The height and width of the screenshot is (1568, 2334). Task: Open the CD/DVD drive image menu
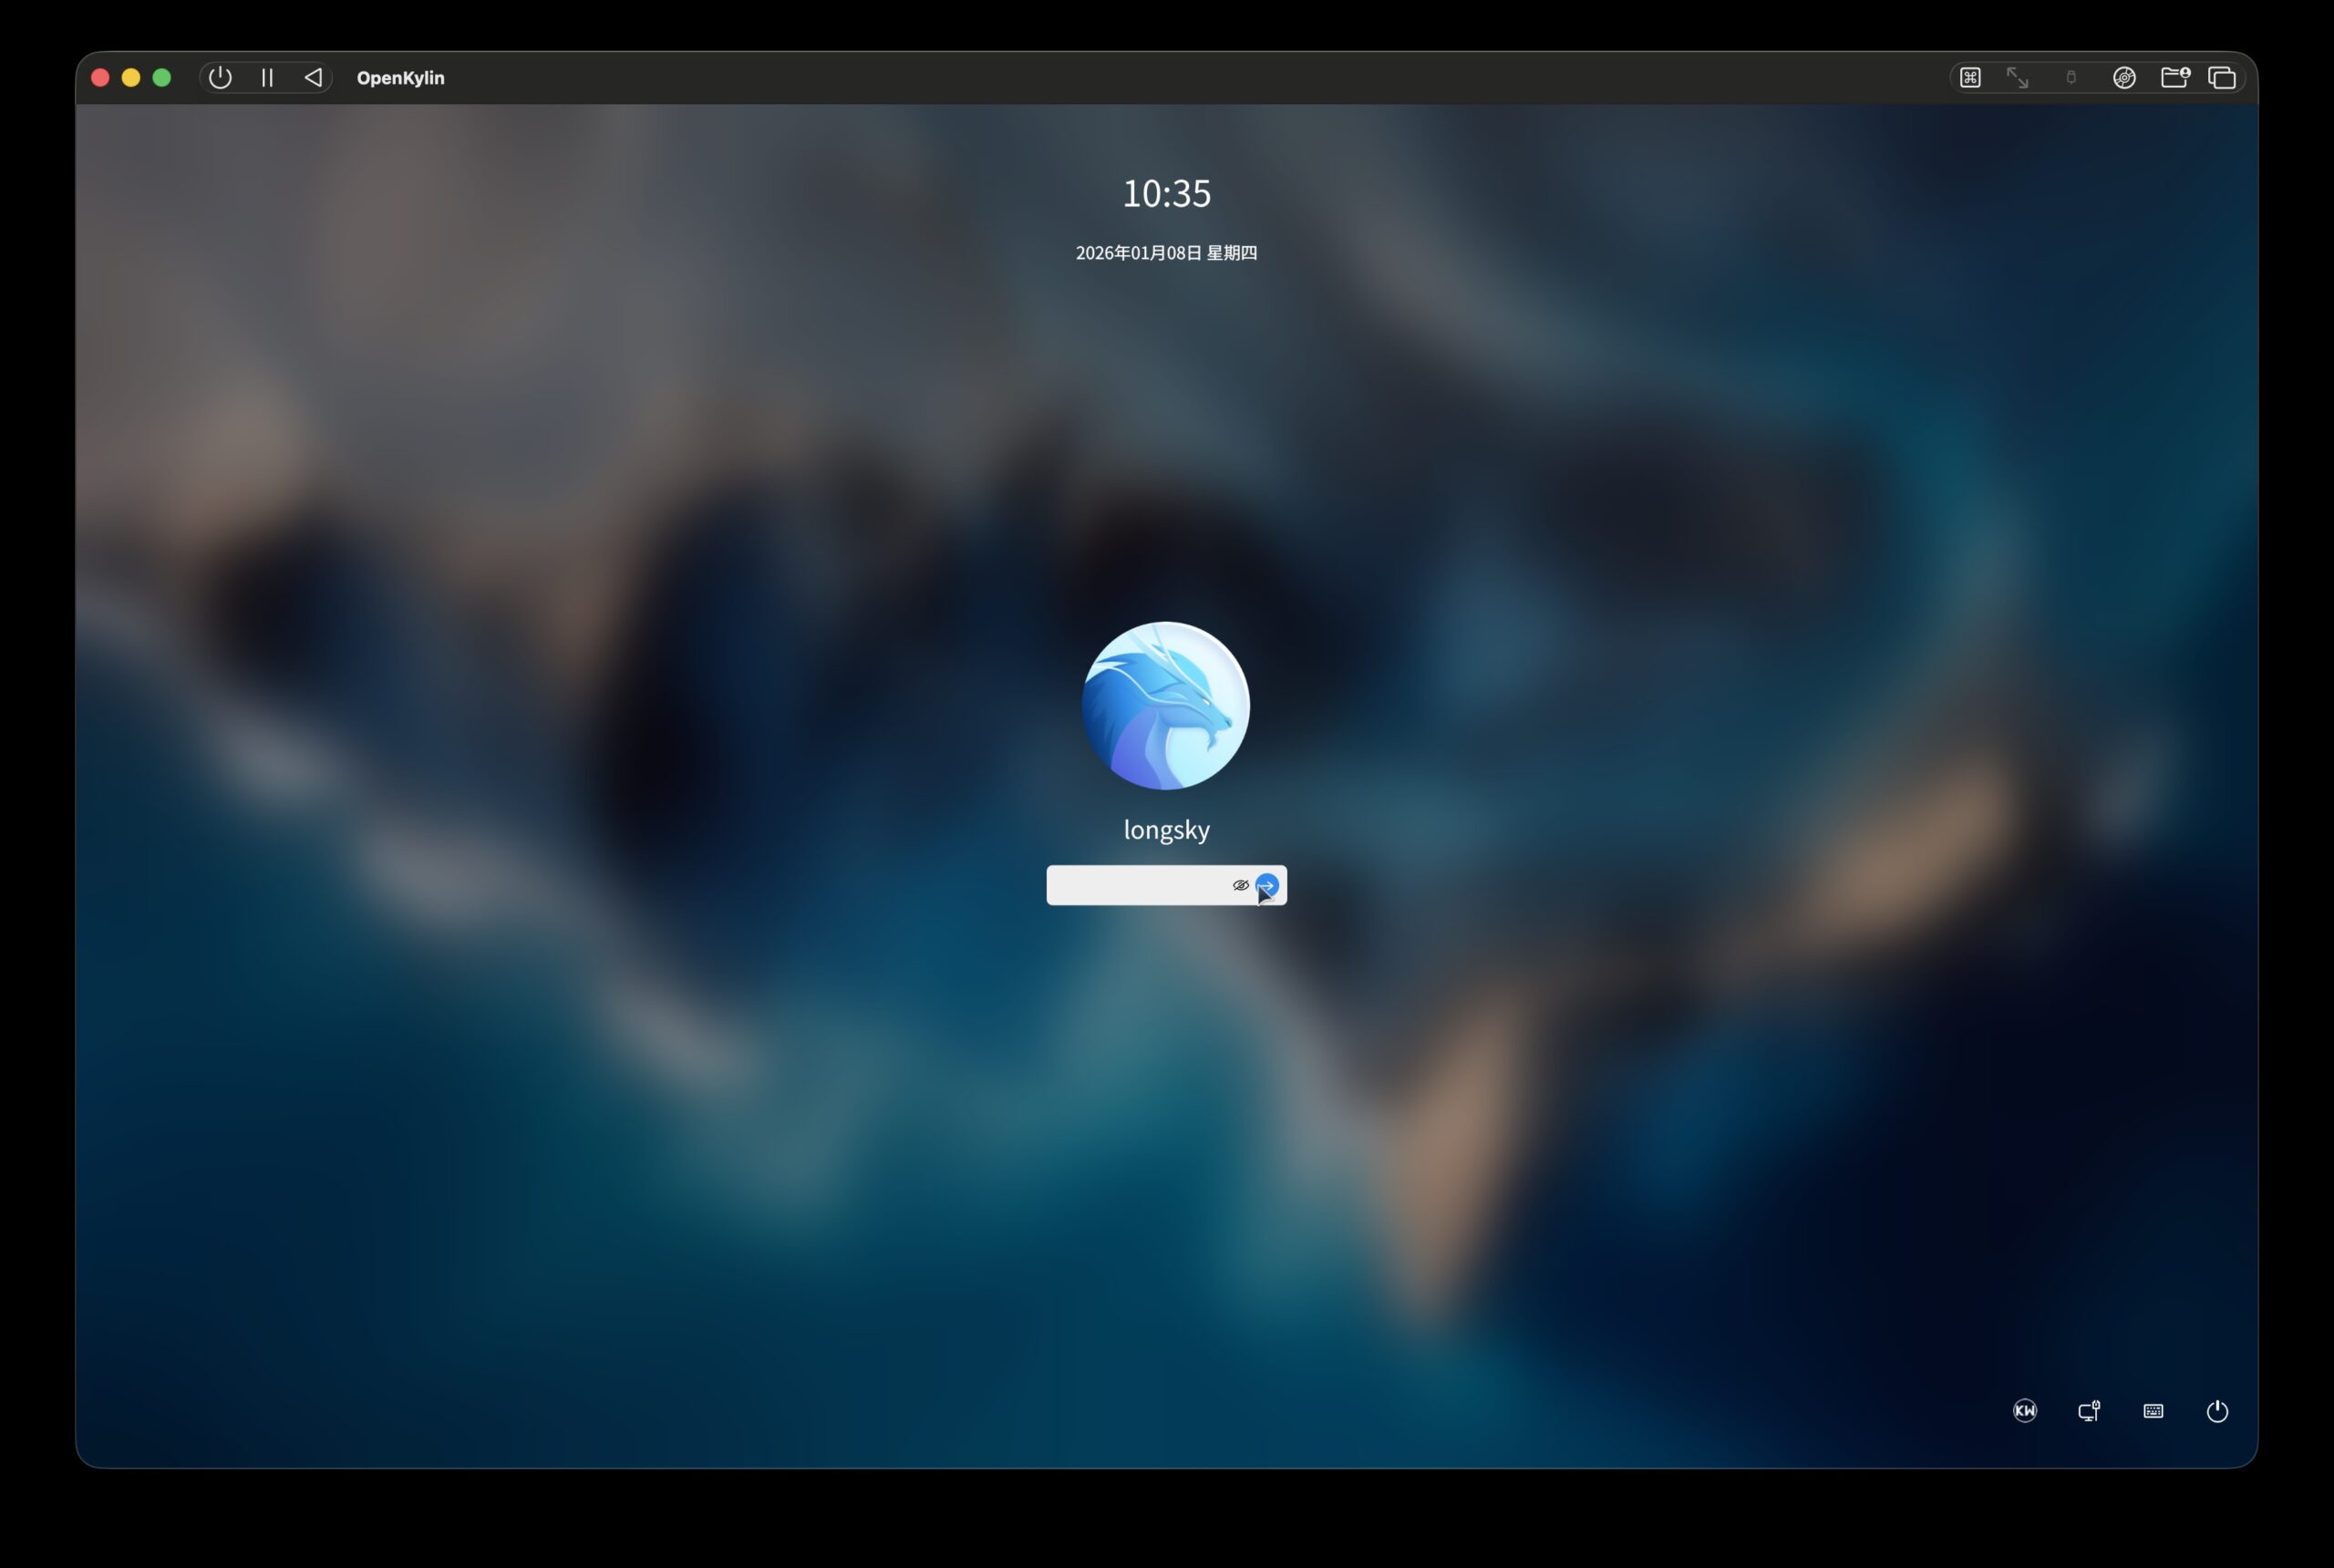[x=2124, y=78]
